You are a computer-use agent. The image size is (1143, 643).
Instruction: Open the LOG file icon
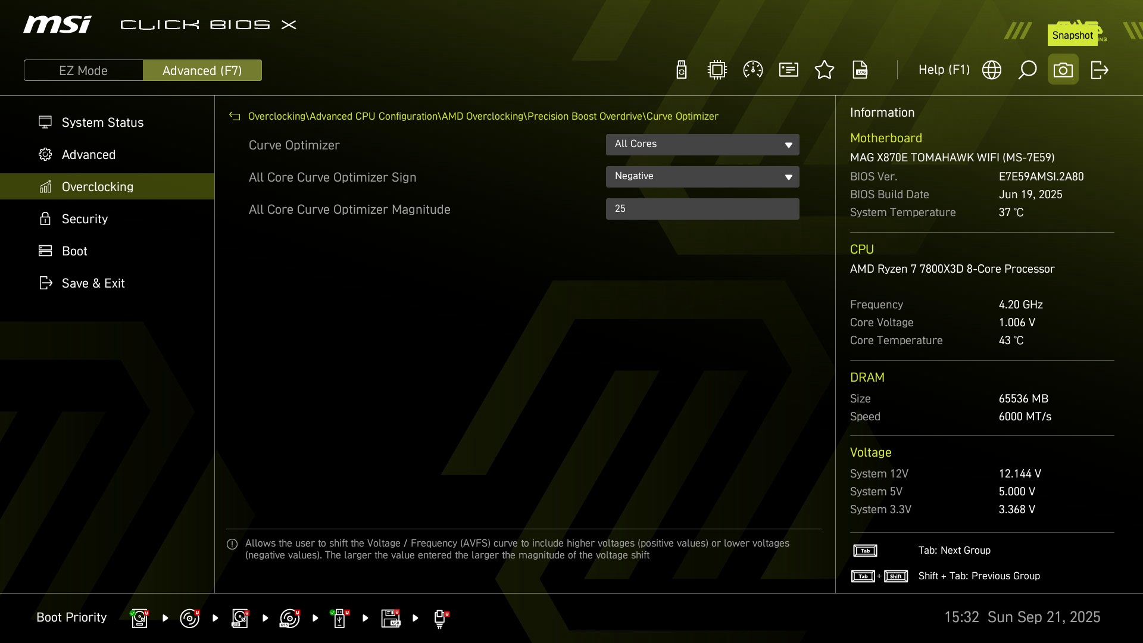[x=860, y=70]
